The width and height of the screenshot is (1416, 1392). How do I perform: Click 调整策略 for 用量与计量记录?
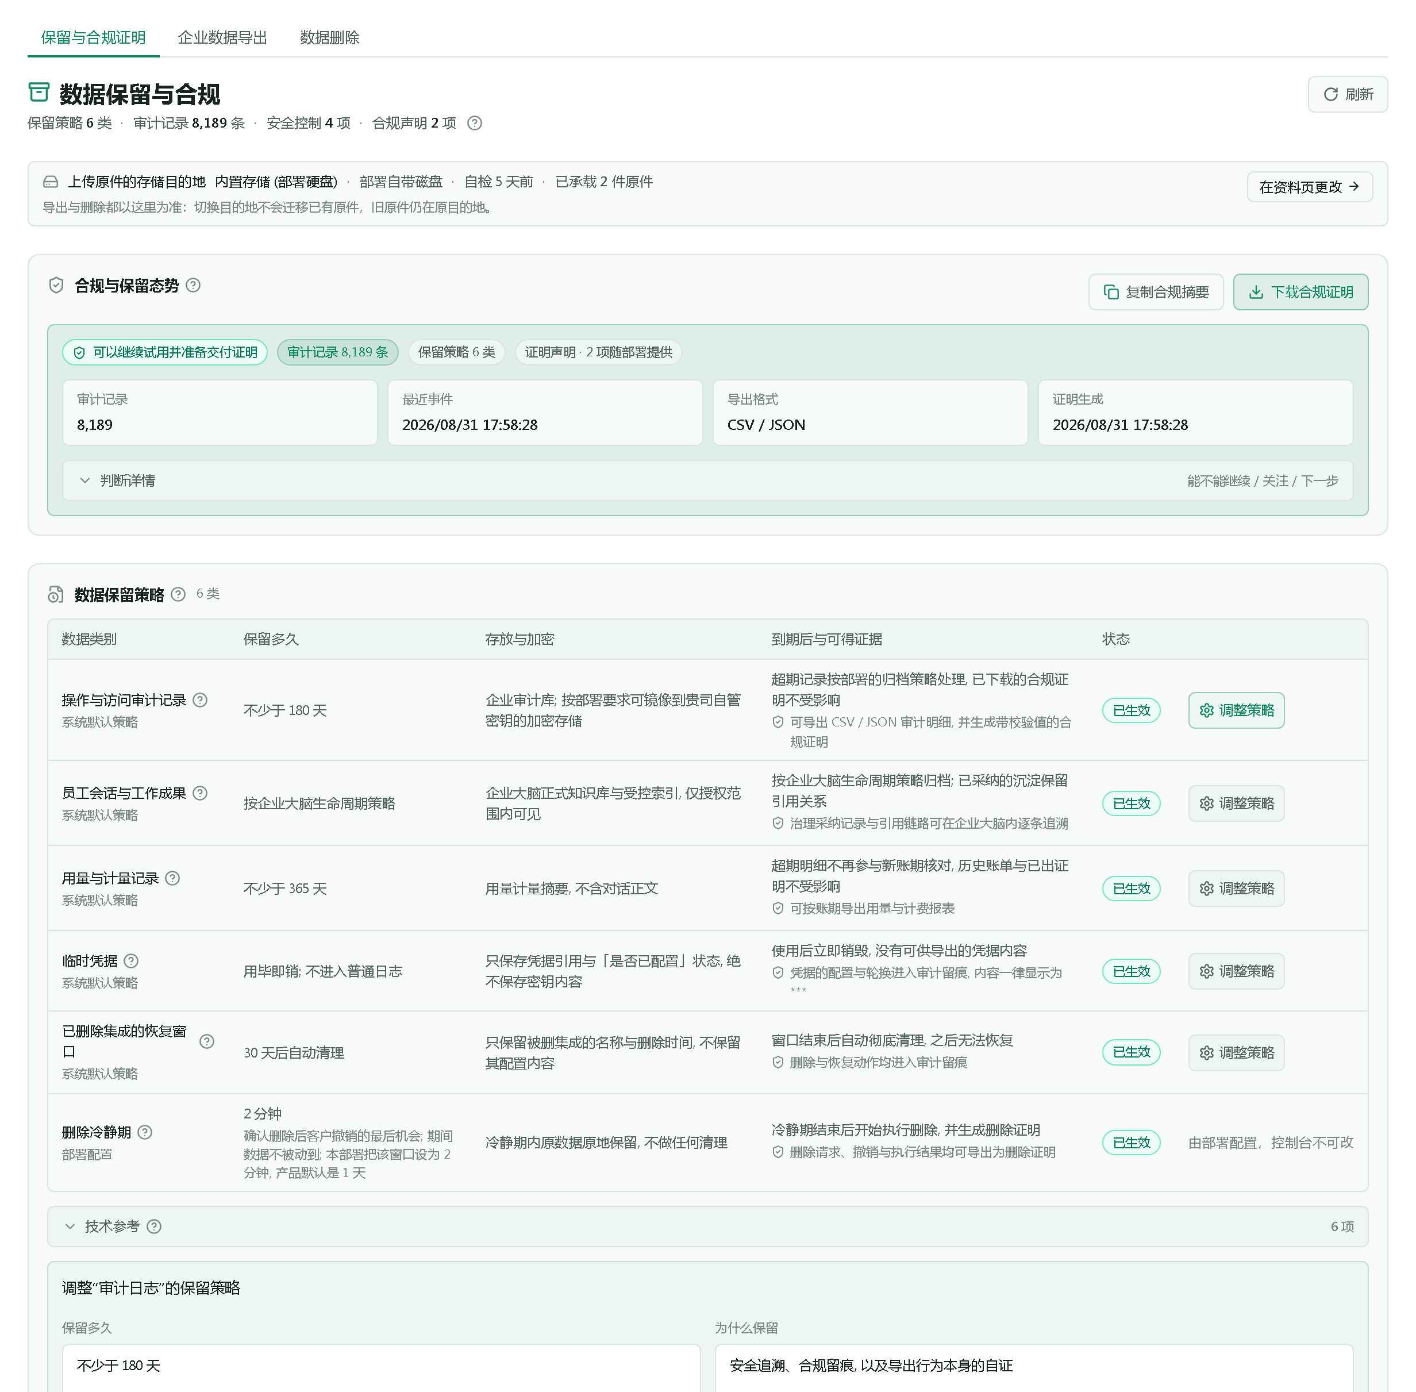[x=1236, y=889]
